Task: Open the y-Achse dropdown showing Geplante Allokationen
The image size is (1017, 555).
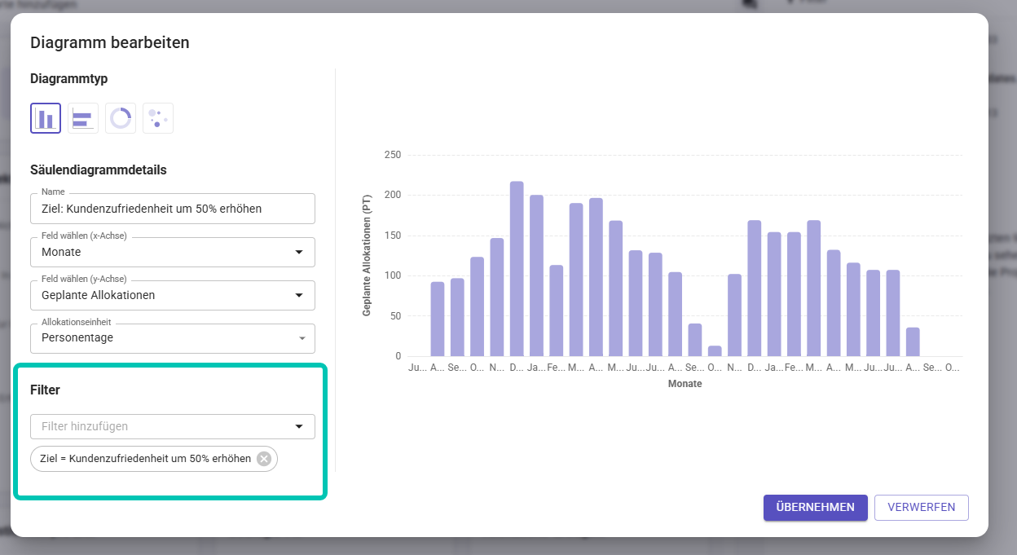Action: point(173,295)
